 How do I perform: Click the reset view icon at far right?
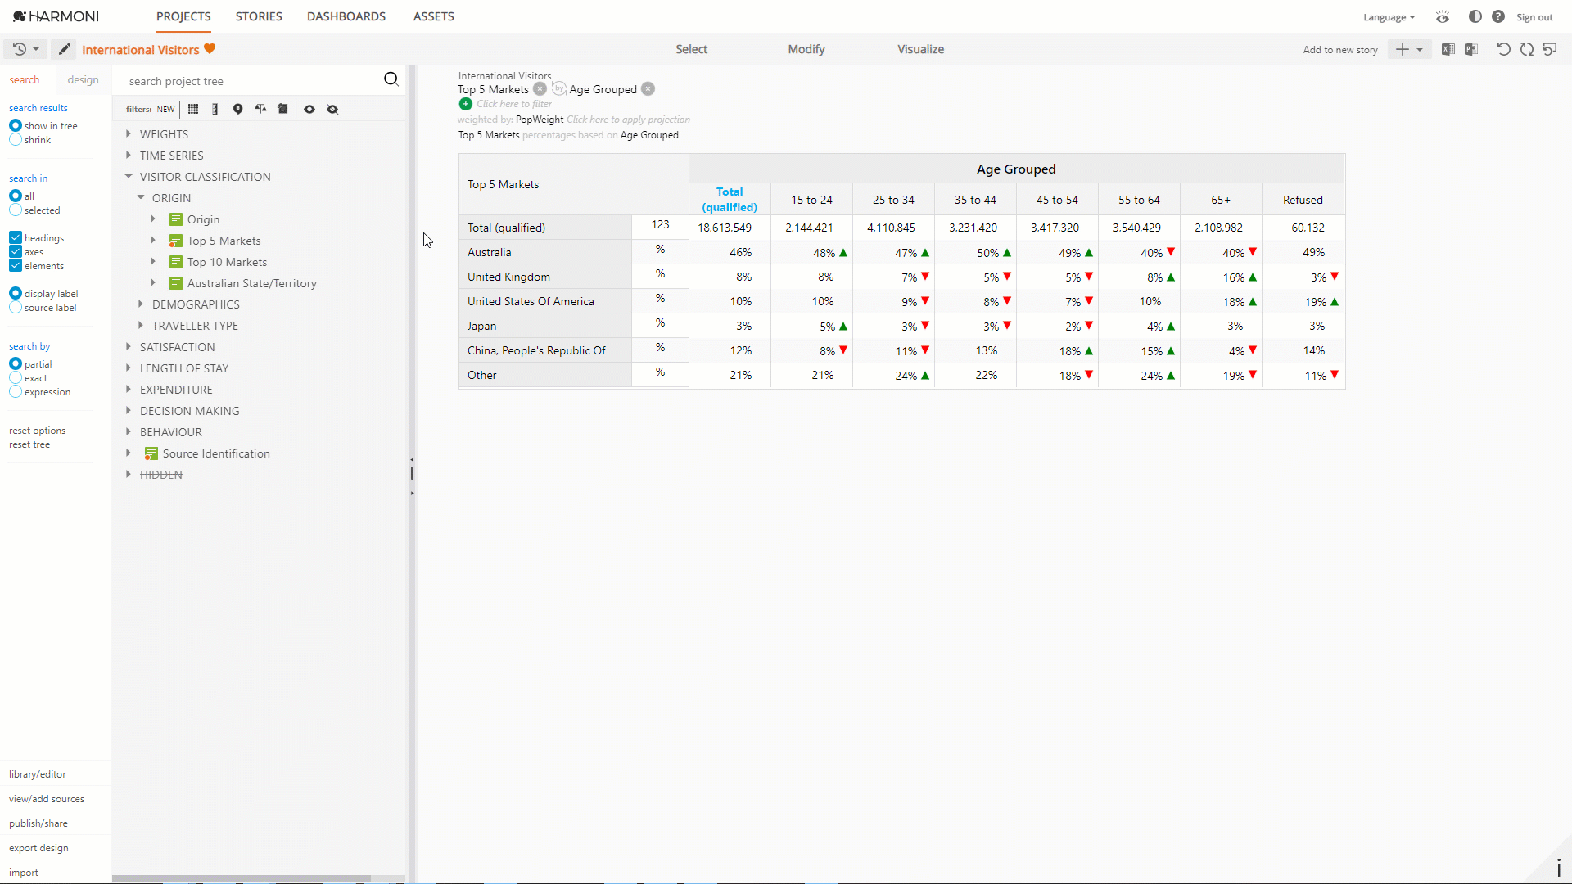click(1550, 49)
